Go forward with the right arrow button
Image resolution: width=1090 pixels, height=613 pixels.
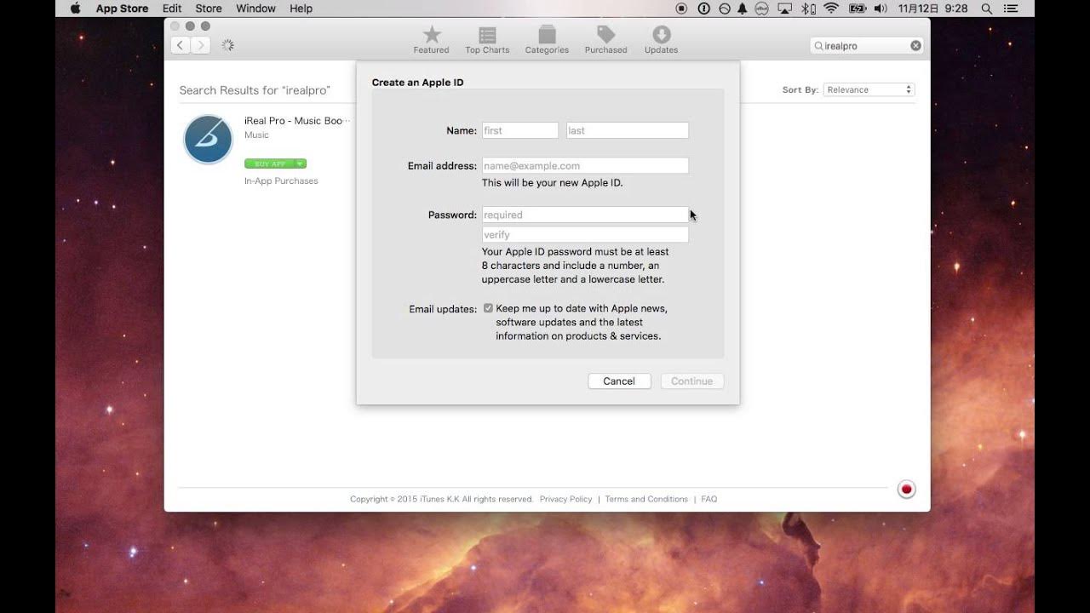pos(200,45)
